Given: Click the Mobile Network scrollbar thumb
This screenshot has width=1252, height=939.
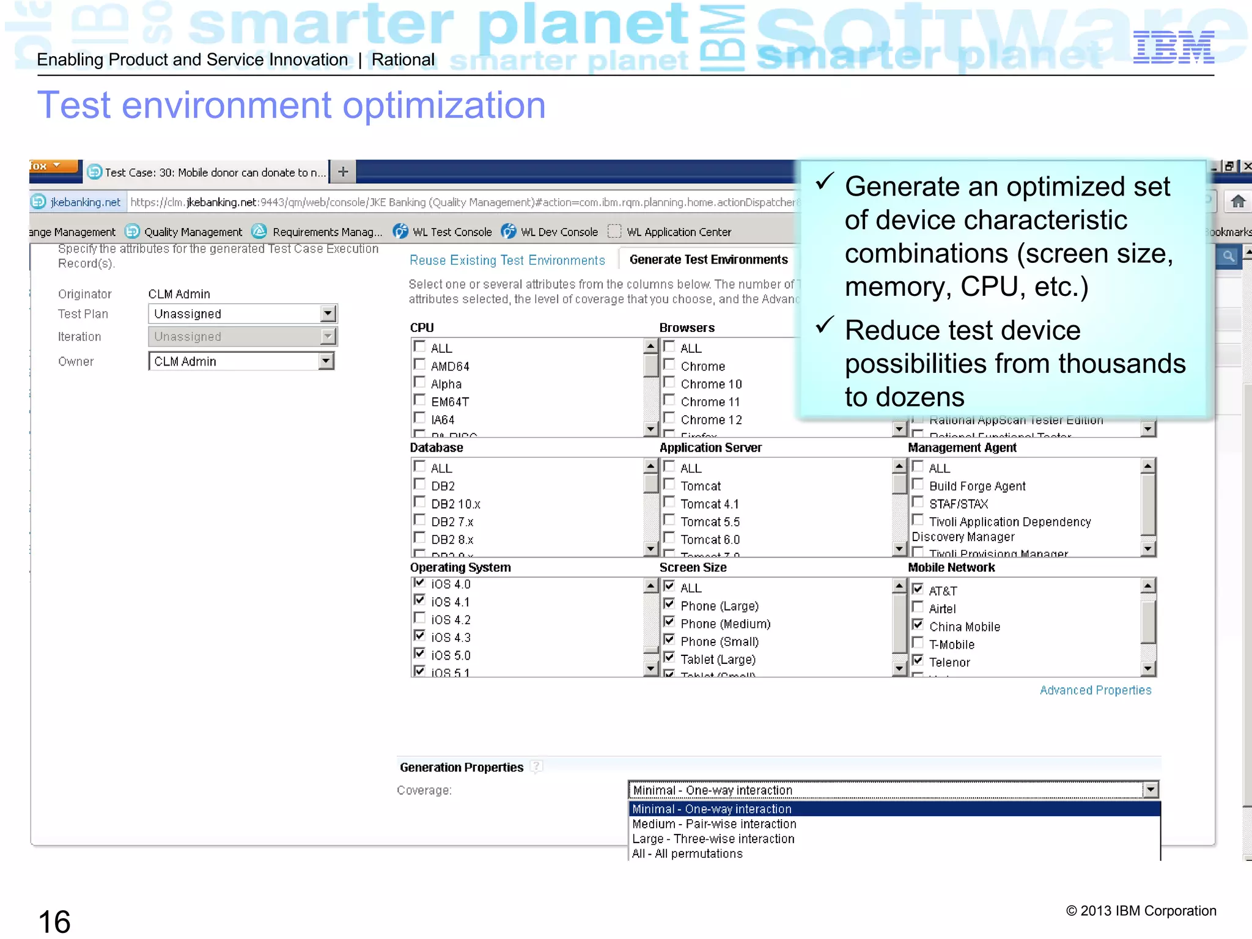Looking at the screenshot, I should pos(1147,622).
